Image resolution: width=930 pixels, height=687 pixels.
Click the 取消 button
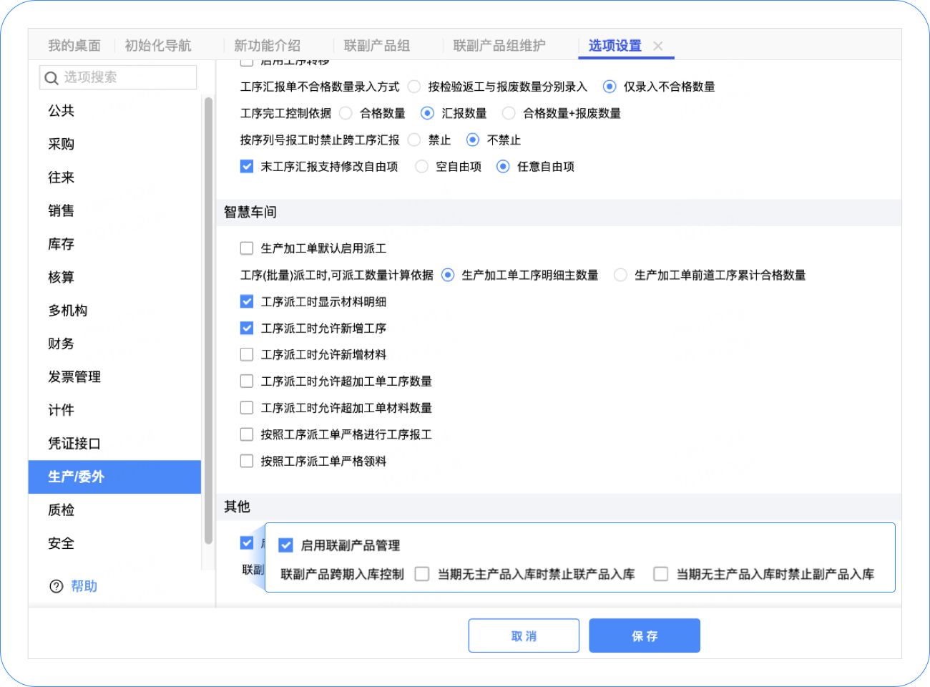(524, 635)
